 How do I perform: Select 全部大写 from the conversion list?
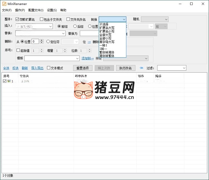(x=105, y=35)
